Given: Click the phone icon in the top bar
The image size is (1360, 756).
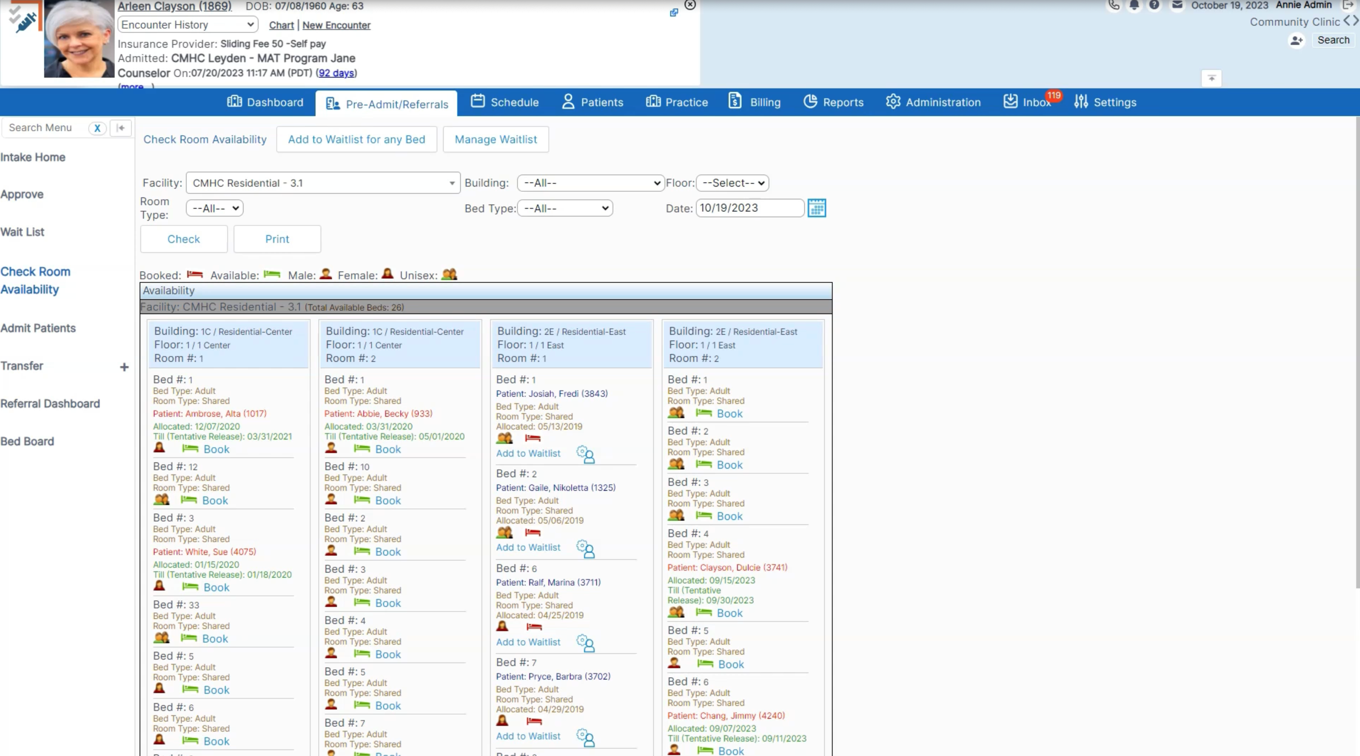Looking at the screenshot, I should (x=1114, y=6).
